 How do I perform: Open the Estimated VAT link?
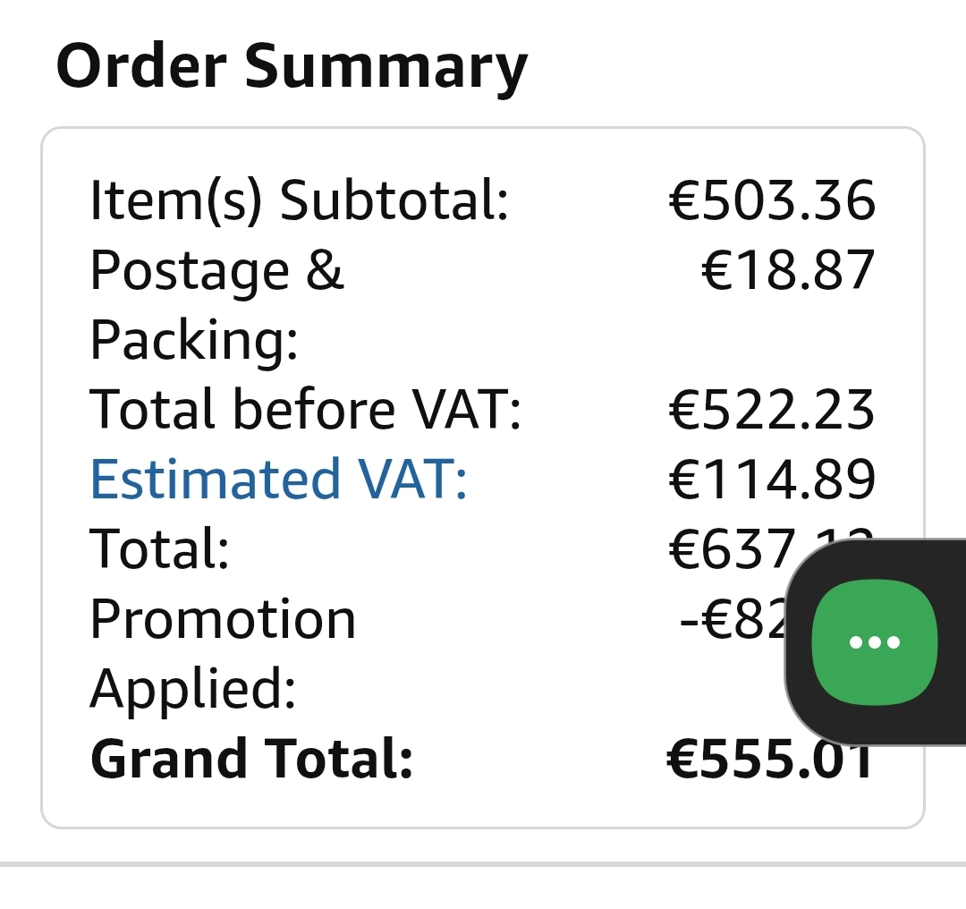tap(278, 479)
